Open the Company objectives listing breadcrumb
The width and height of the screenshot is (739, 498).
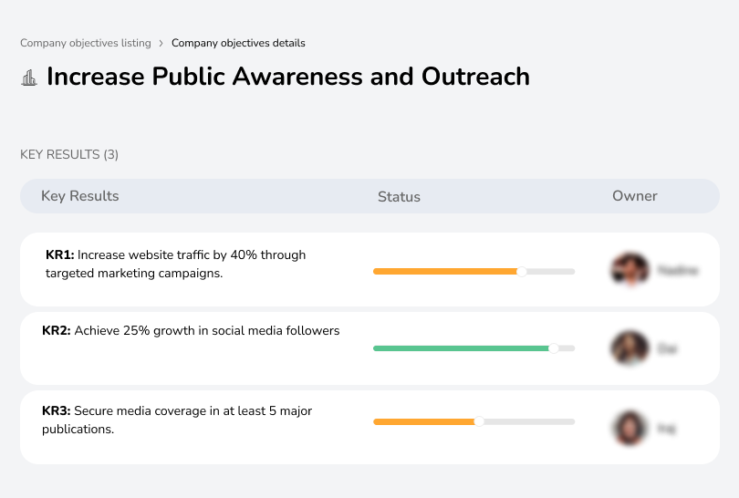(86, 43)
